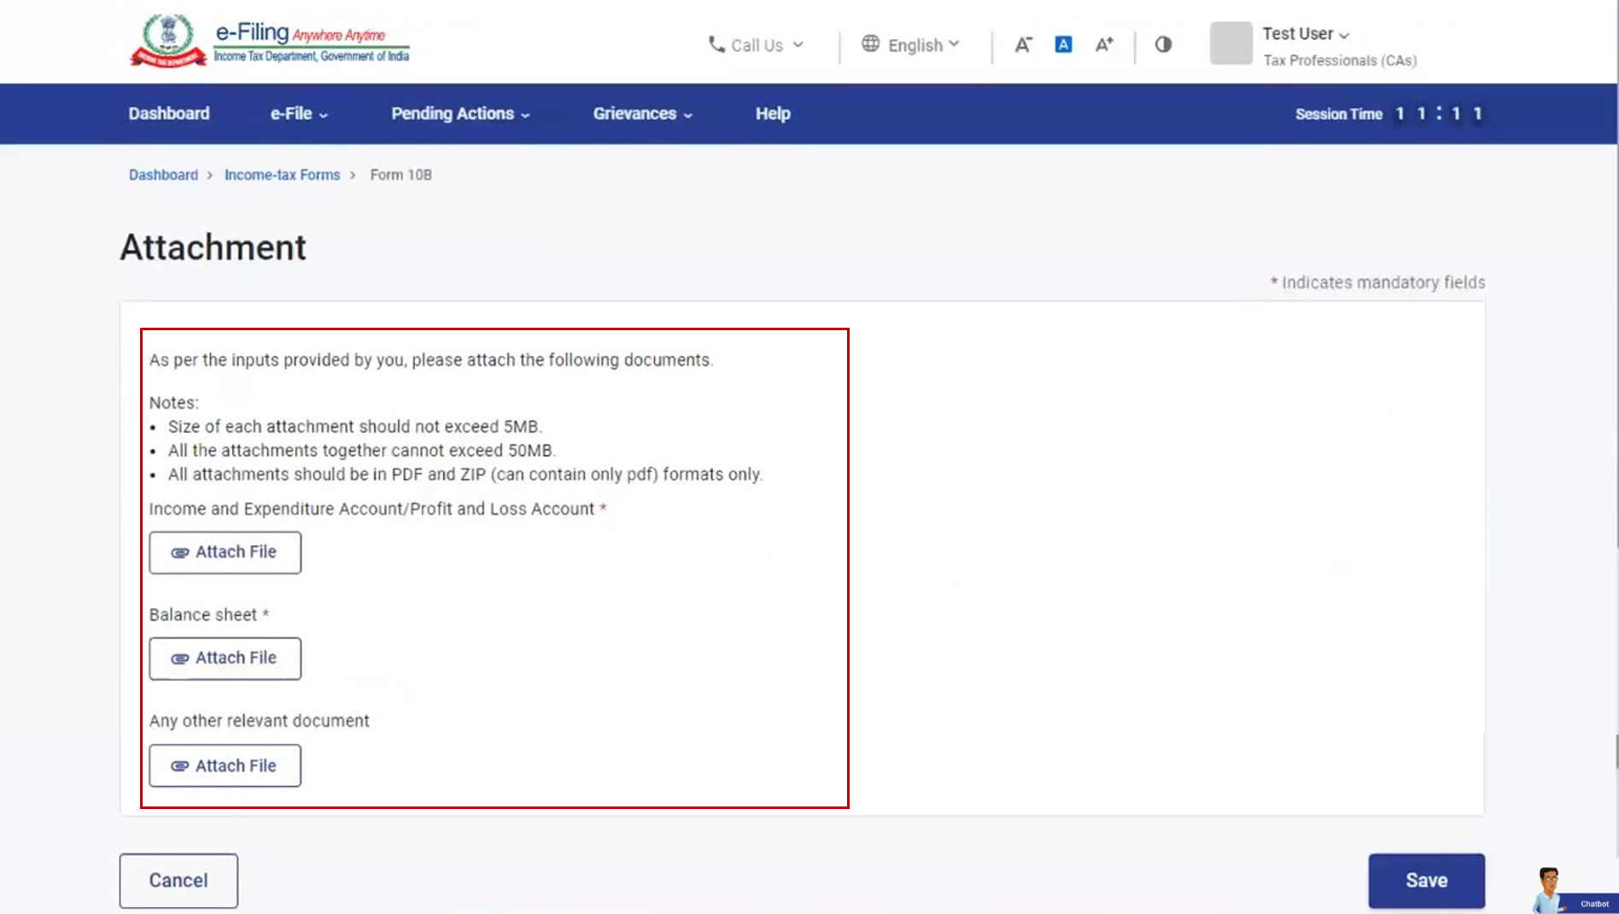Screen dimensions: 1619x914
Task: Click the globe language icon
Action: pyautogui.click(x=870, y=44)
